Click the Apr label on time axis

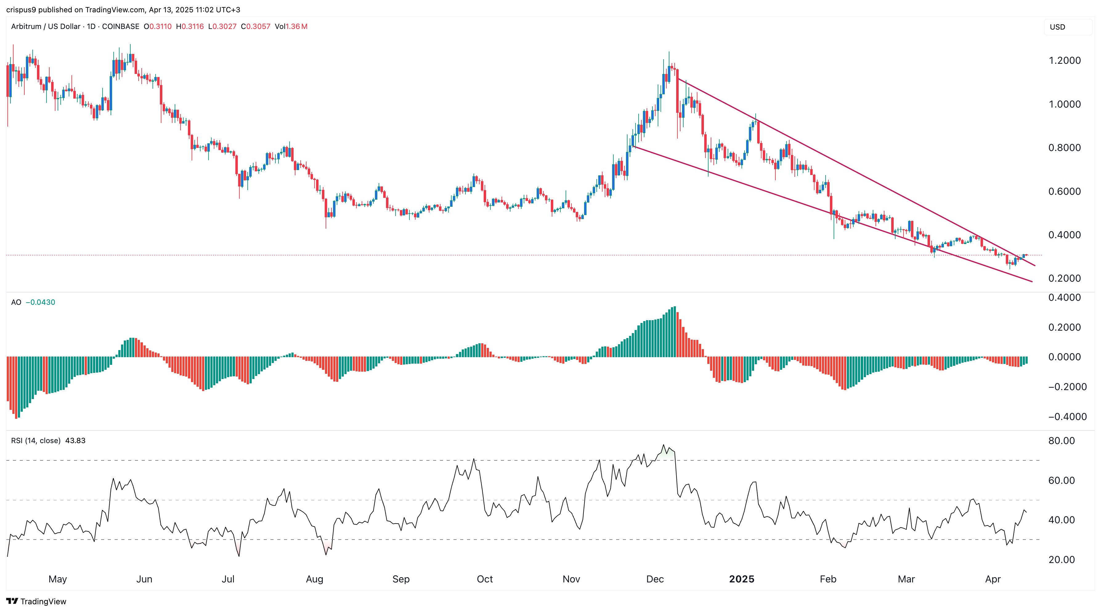pyautogui.click(x=993, y=579)
